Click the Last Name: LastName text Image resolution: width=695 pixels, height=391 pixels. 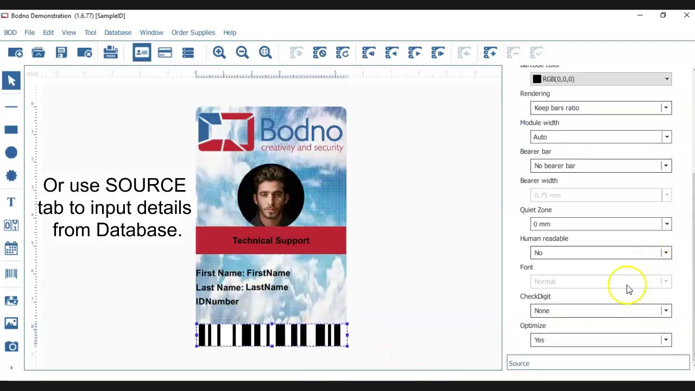pos(242,287)
